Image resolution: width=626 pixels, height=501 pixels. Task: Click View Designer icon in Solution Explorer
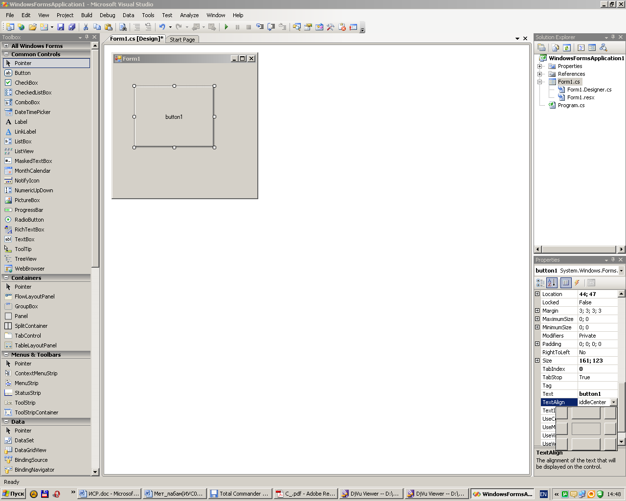[592, 47]
